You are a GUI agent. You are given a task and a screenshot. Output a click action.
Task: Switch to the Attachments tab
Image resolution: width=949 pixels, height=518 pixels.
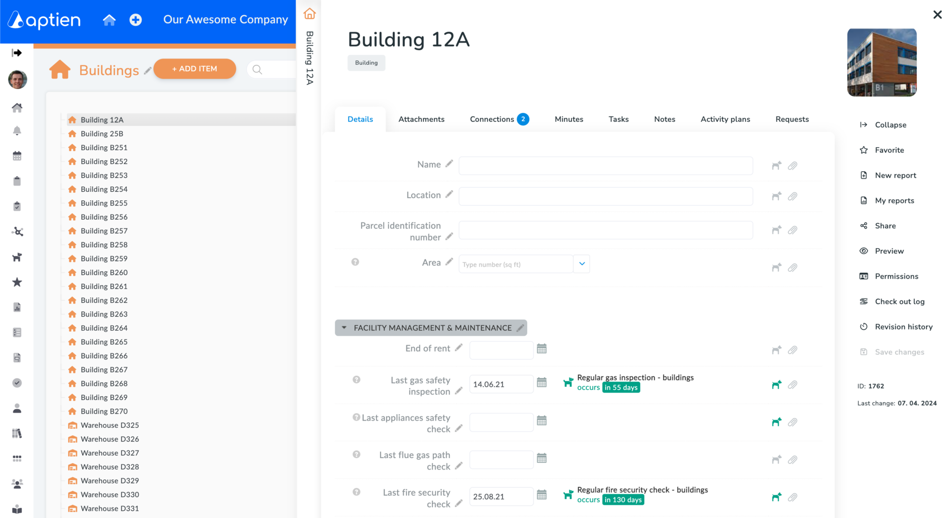coord(421,119)
